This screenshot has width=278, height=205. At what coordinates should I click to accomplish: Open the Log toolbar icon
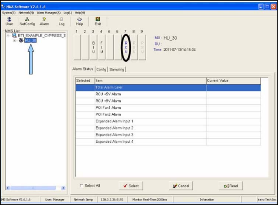[61, 21]
